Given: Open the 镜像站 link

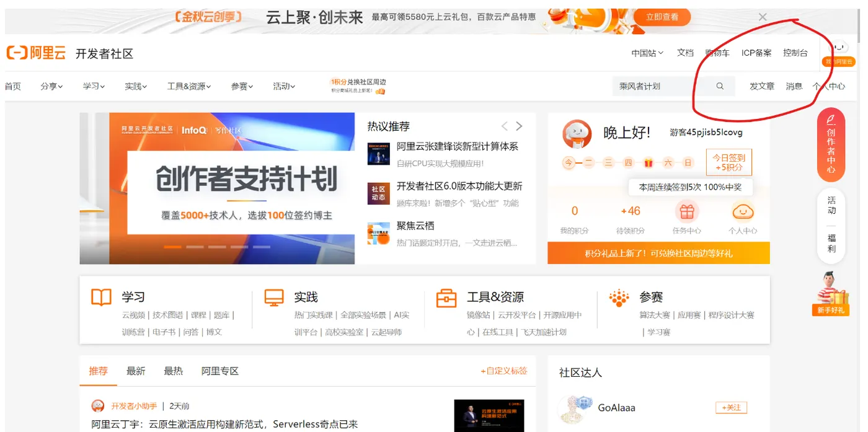Looking at the screenshot, I should point(478,315).
